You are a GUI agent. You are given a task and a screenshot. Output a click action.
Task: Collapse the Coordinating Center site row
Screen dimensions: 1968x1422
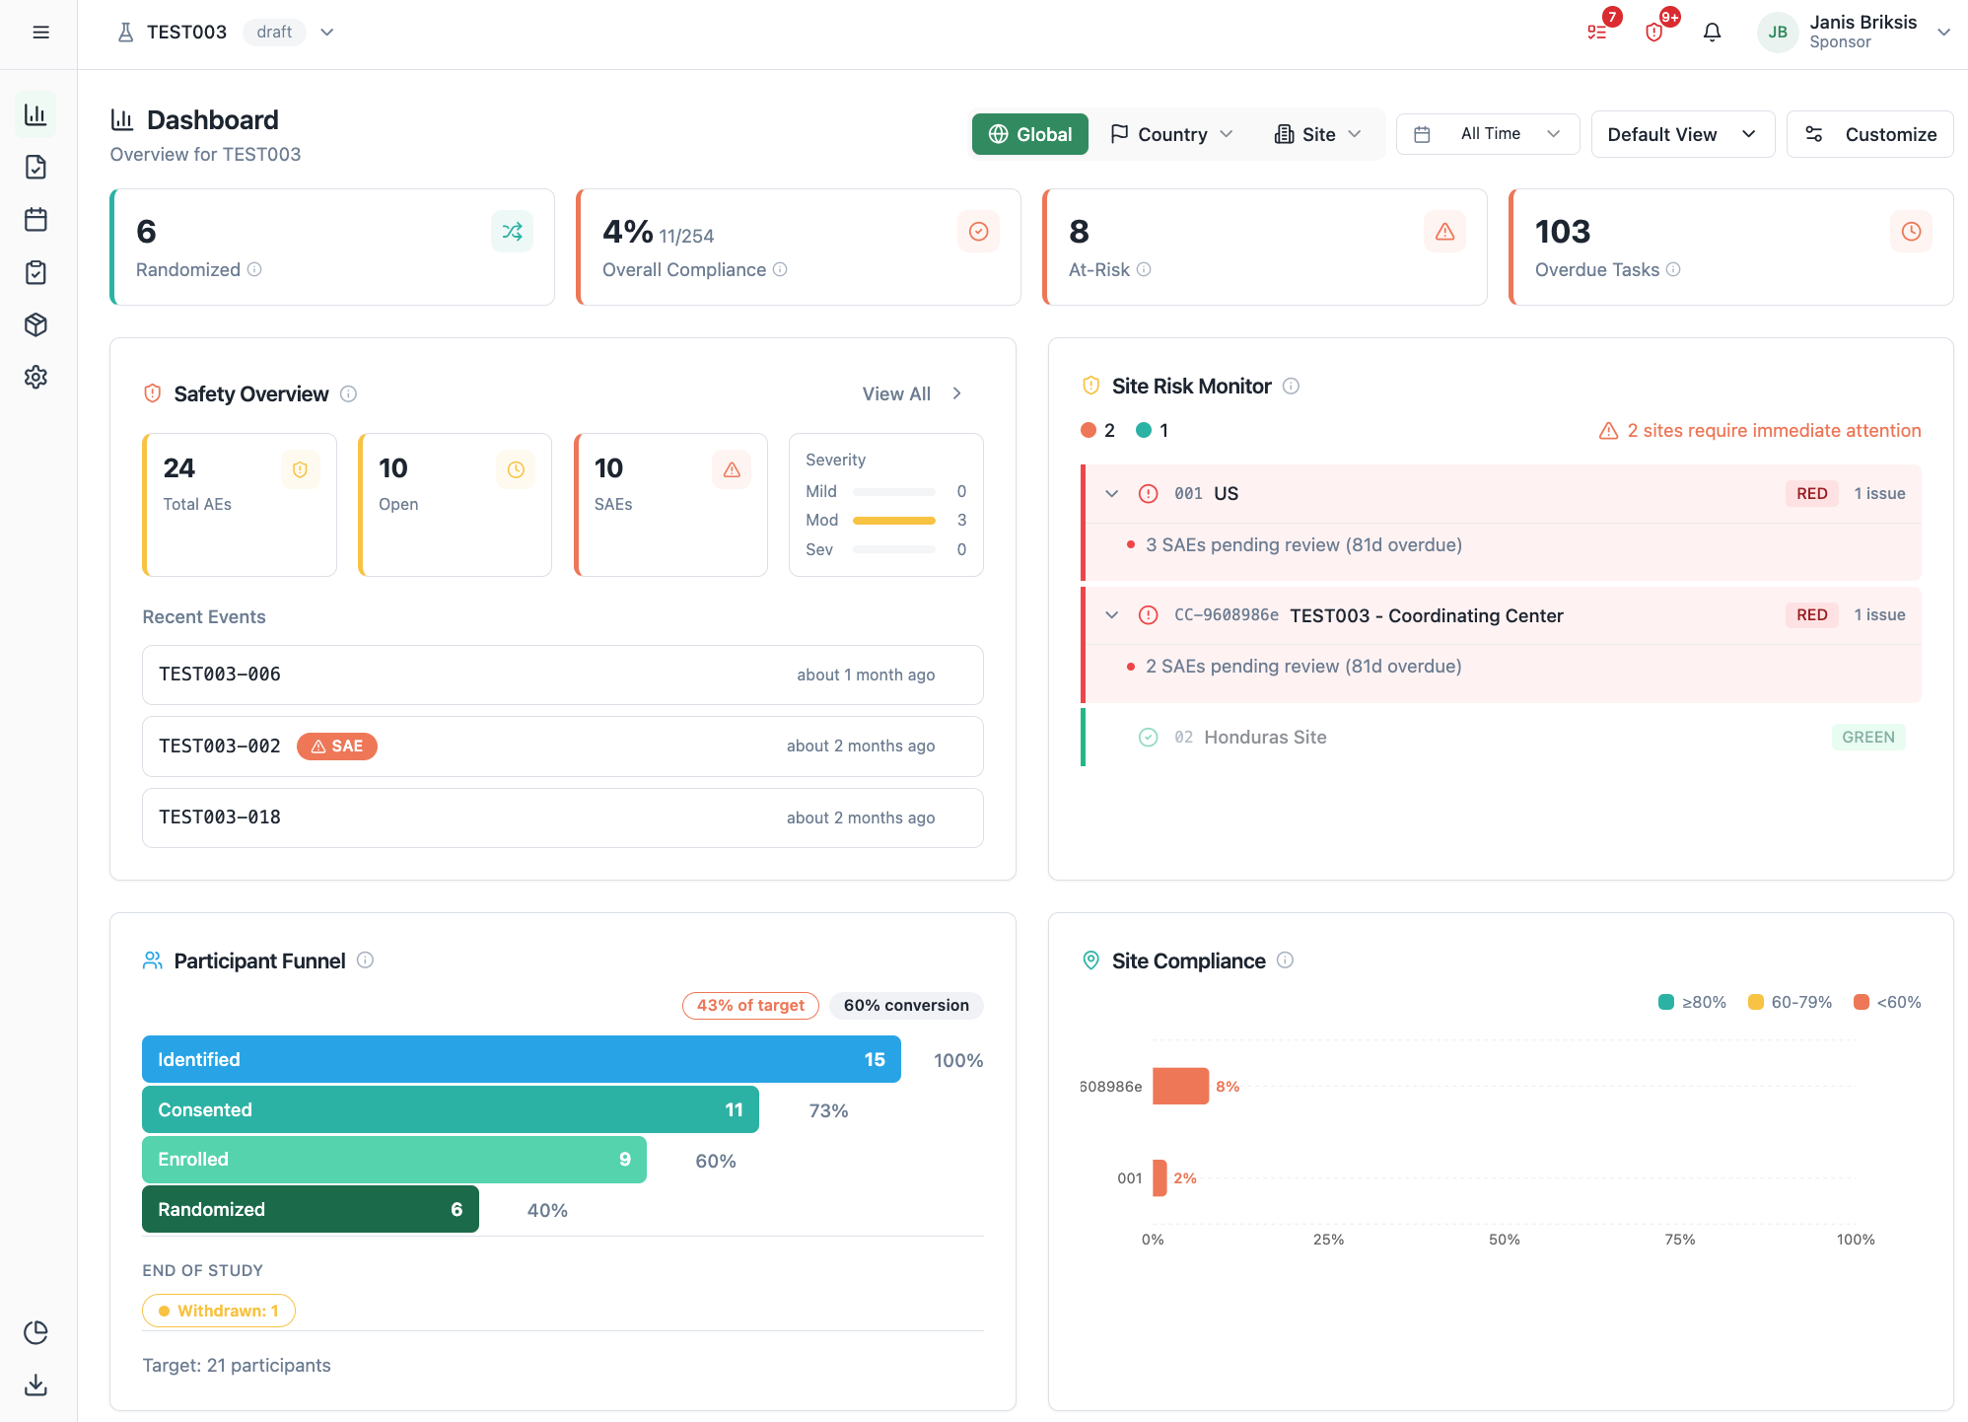pos(1112,615)
